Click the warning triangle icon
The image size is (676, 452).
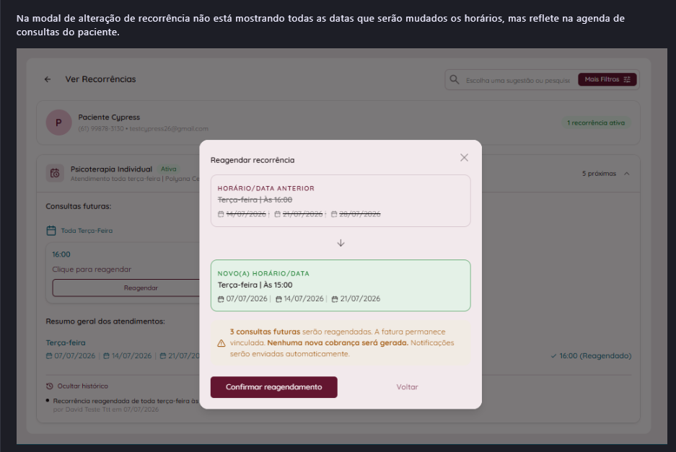tap(221, 343)
